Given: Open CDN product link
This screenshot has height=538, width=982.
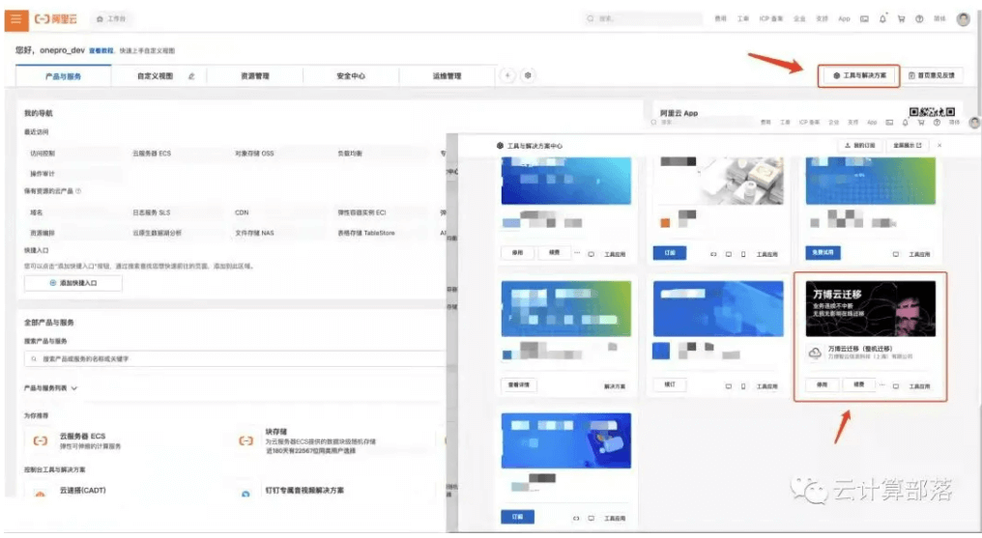Looking at the screenshot, I should pos(242,212).
